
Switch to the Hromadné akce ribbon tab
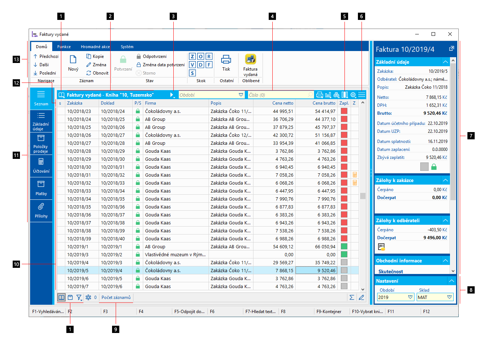pos(95,47)
